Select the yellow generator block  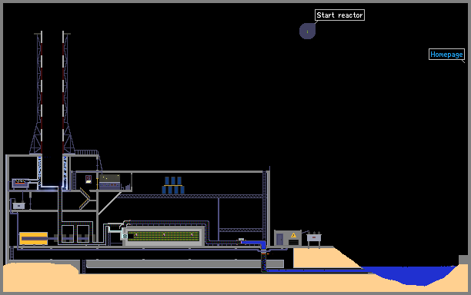(33, 238)
